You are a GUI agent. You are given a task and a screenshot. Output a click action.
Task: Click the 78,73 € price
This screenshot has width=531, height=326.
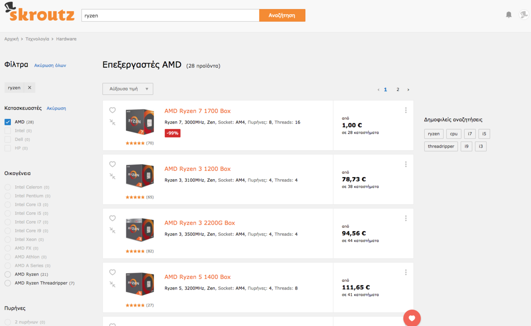[354, 179]
